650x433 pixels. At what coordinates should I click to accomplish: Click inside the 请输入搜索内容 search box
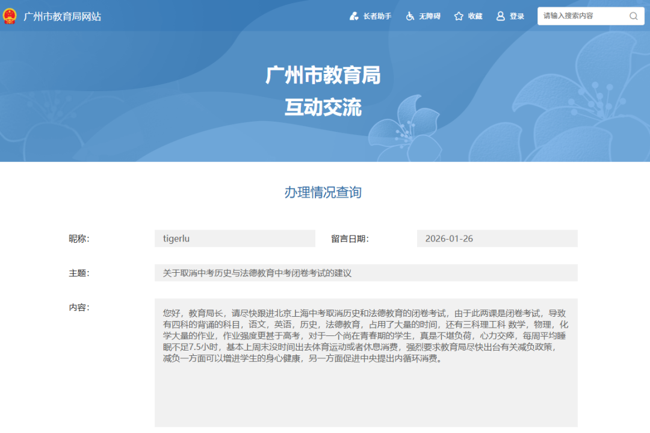pos(572,16)
